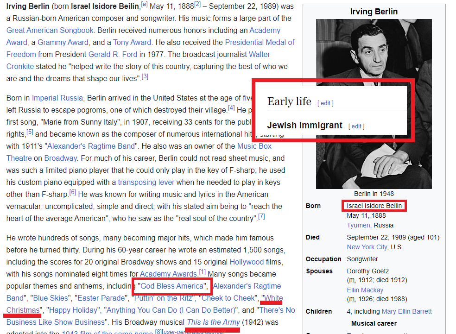Click the edit link beside Jewish immigrant

pyautogui.click(x=356, y=126)
